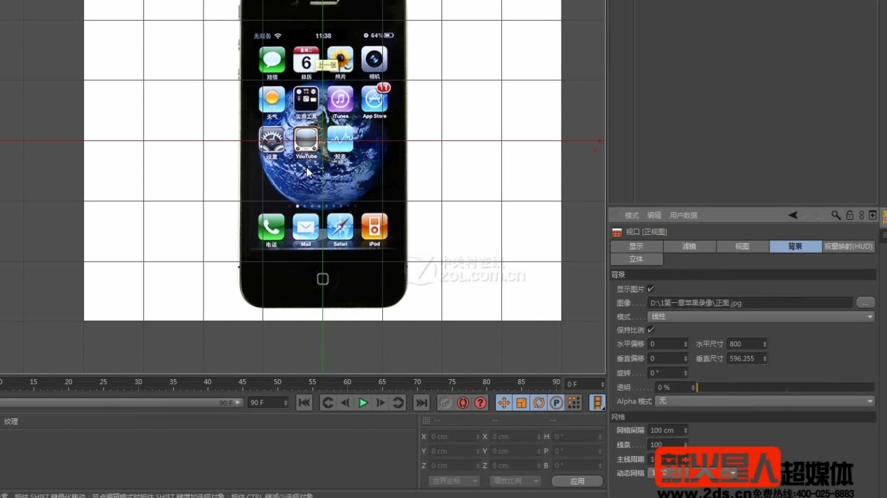Click the record active objects key icon
The height and width of the screenshot is (498, 887).
(445, 403)
